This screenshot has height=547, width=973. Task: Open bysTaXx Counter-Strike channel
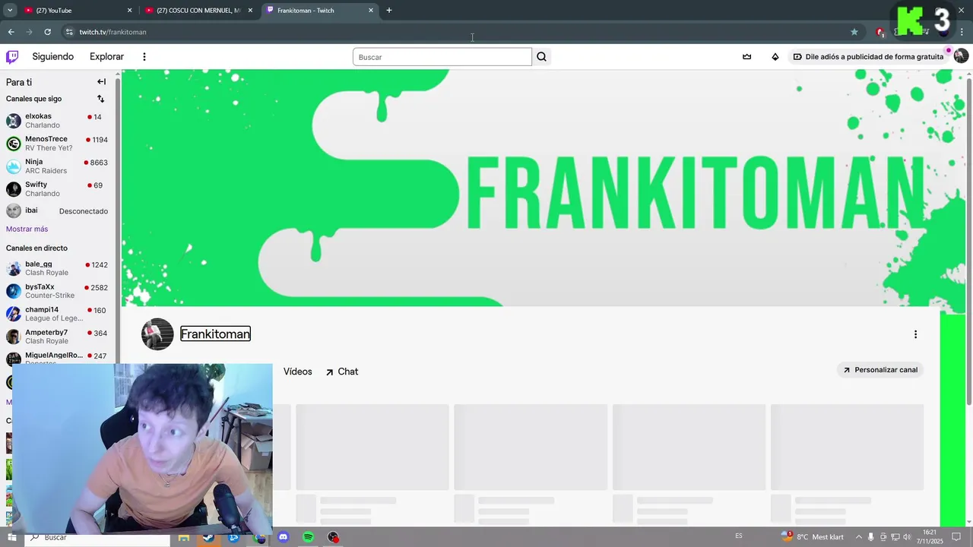(x=58, y=291)
